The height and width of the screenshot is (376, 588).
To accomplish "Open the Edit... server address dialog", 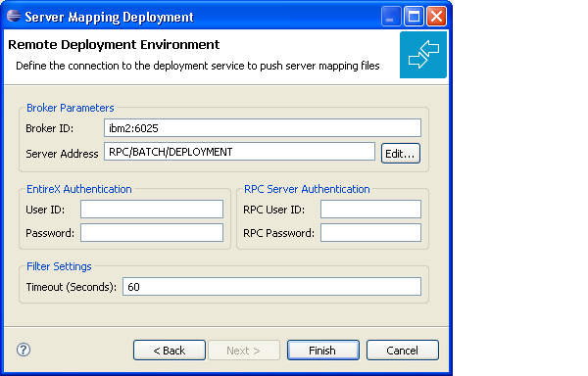I will (x=401, y=154).
